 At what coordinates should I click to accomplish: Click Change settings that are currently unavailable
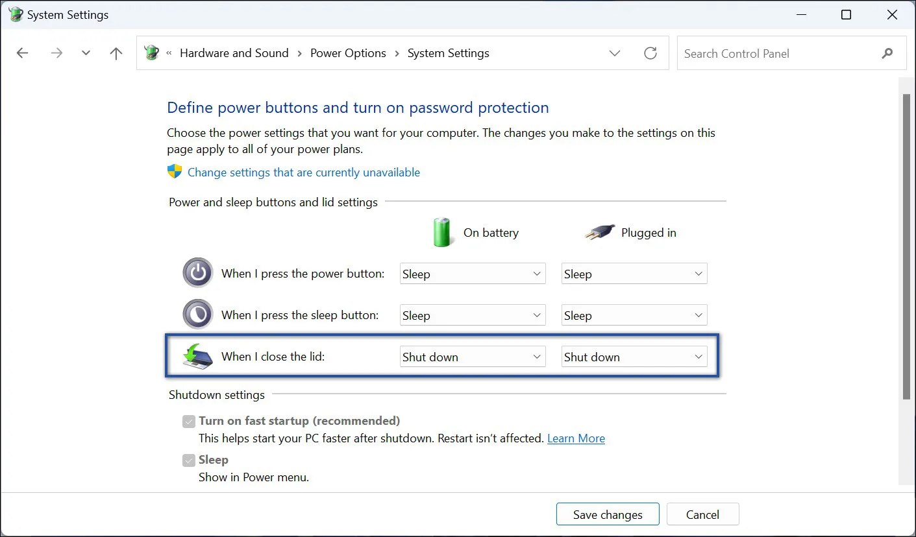[303, 173]
